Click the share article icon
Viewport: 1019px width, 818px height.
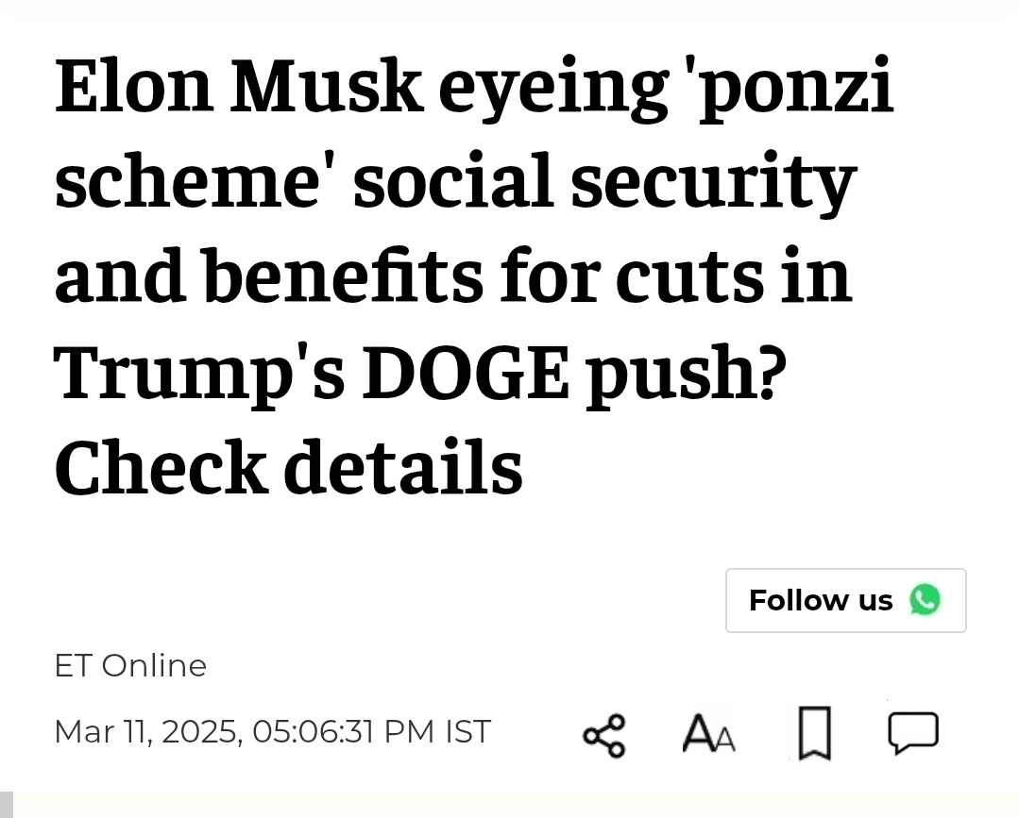(x=603, y=735)
